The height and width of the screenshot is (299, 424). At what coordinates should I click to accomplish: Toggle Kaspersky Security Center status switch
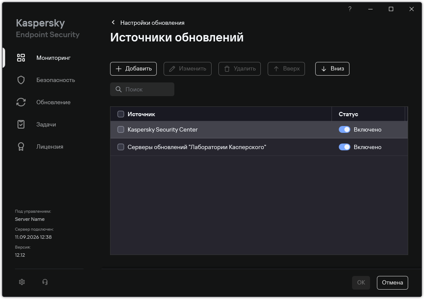coord(344,129)
